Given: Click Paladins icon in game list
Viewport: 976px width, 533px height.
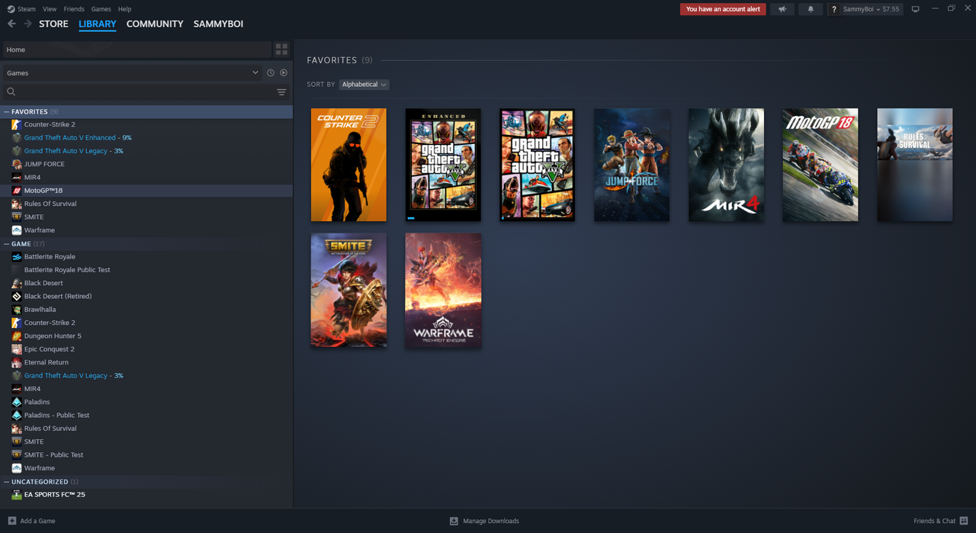Looking at the screenshot, I should 17,402.
